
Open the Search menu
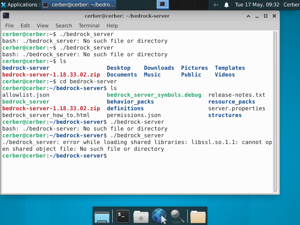click(x=63, y=25)
